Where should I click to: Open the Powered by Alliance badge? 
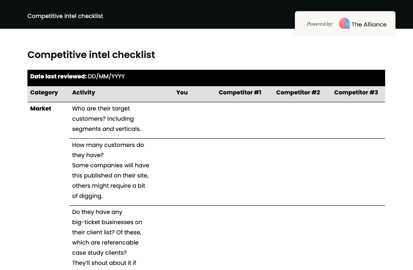pos(345,24)
